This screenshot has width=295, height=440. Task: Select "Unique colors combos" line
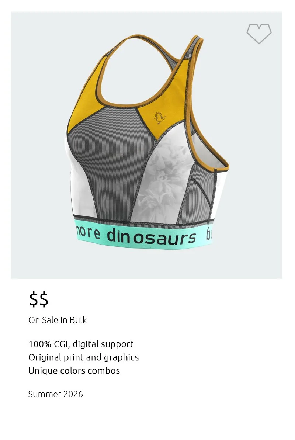click(x=74, y=370)
